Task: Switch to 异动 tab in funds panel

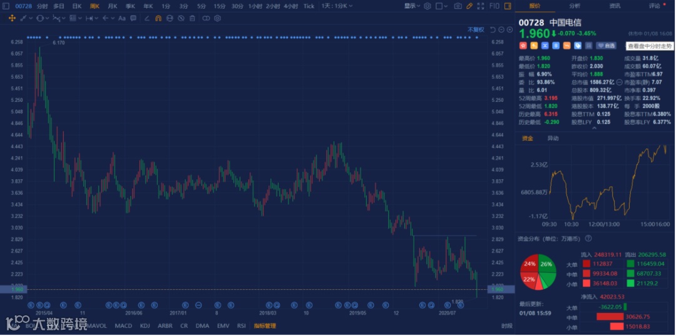Action: [x=553, y=138]
